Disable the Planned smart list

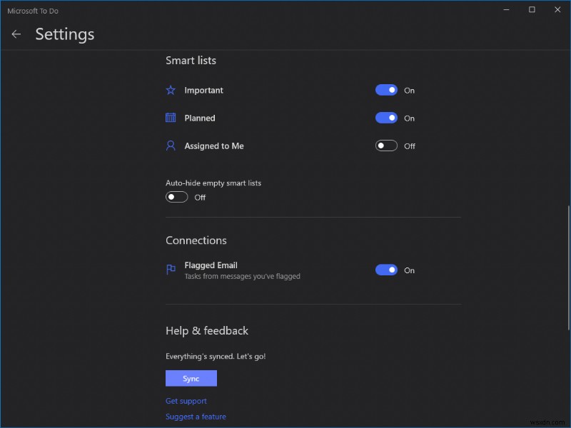[386, 118]
